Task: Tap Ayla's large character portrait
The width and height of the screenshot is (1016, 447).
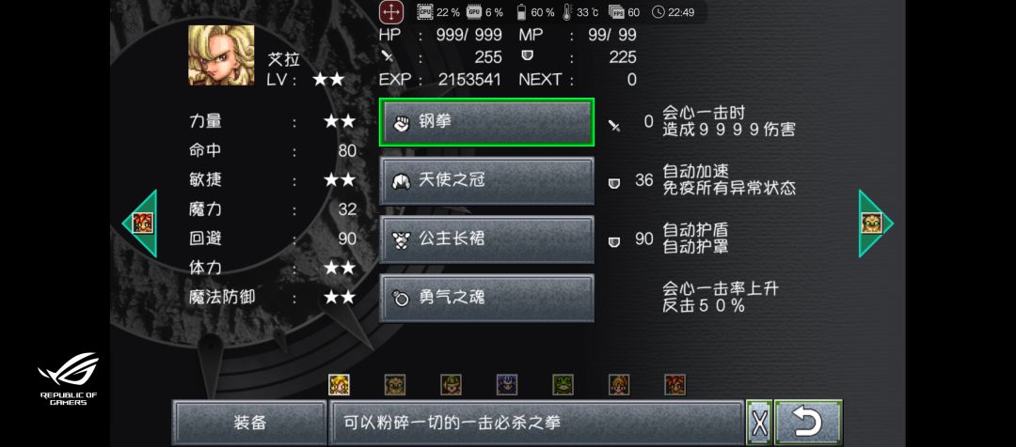Action: click(221, 55)
